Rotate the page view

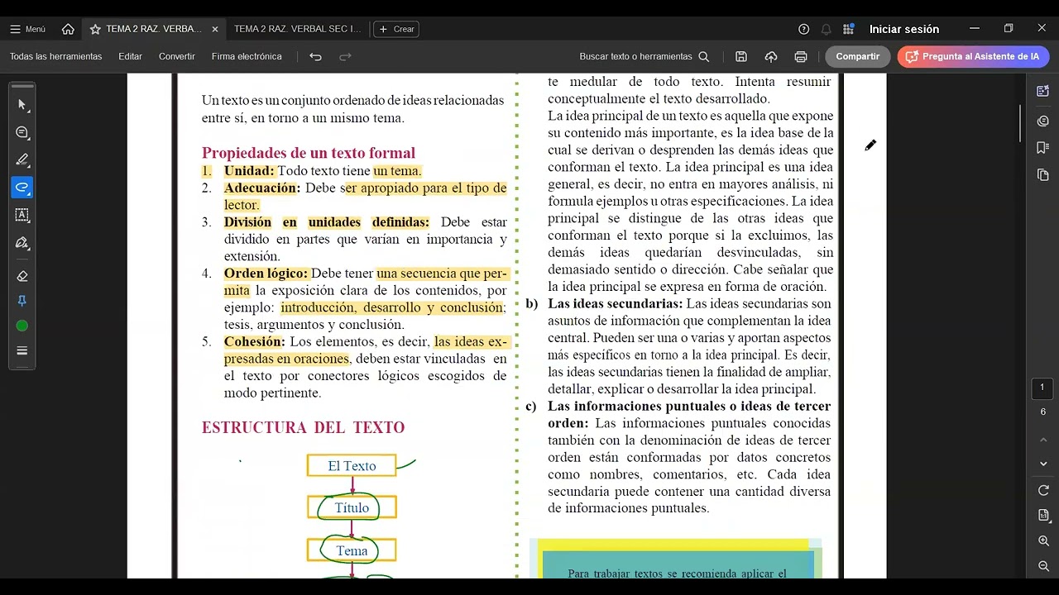click(1042, 490)
